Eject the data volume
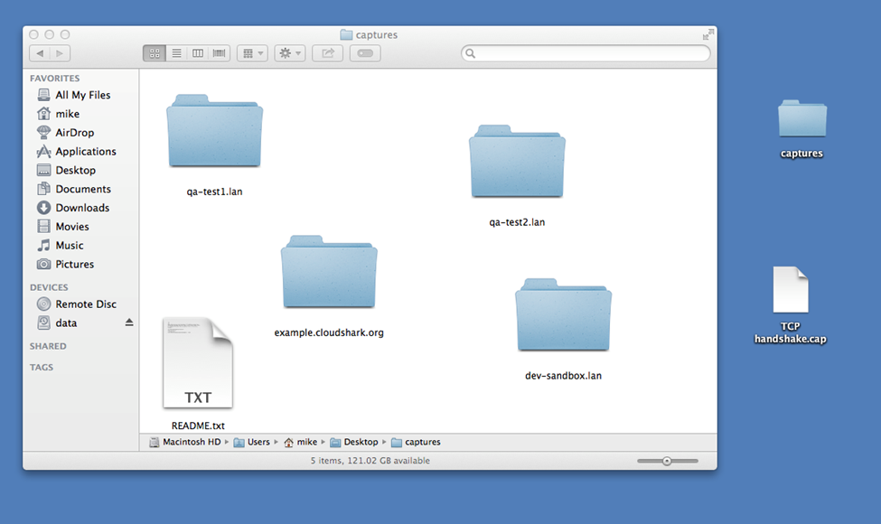This screenshot has height=524, width=881. [128, 323]
